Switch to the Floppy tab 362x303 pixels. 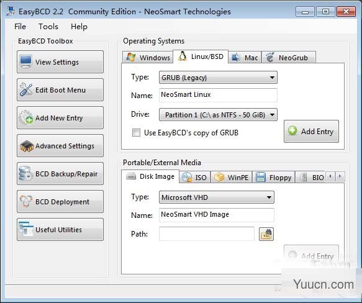[x=274, y=177]
